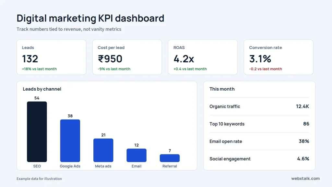Viewport: 332px width, 187px height.
Task: Click the SEO axis label
Action: point(37,166)
